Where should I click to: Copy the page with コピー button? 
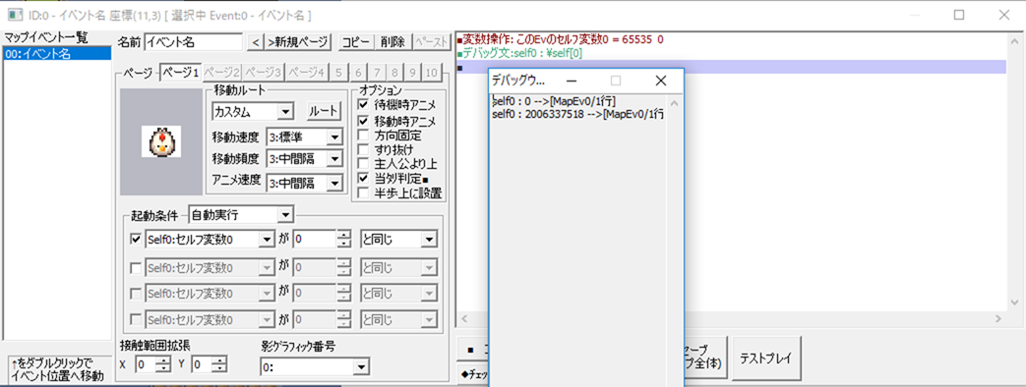point(357,42)
